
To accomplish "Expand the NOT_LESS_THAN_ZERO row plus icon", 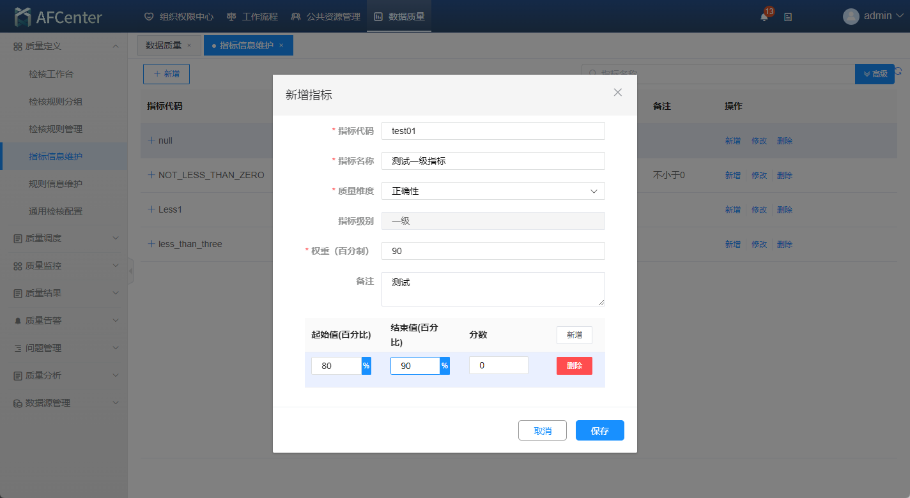I will pos(151,174).
